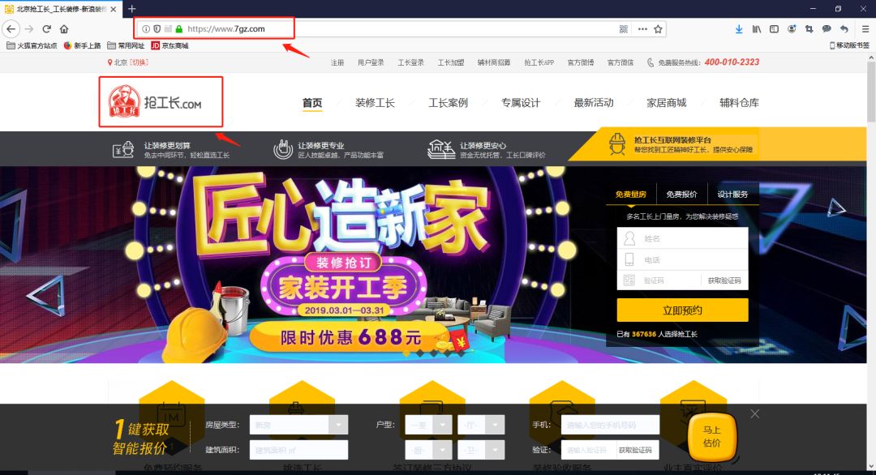The width and height of the screenshot is (876, 475).
Task: Select the screenshot crop icon in the toolbar
Action: 810,28
